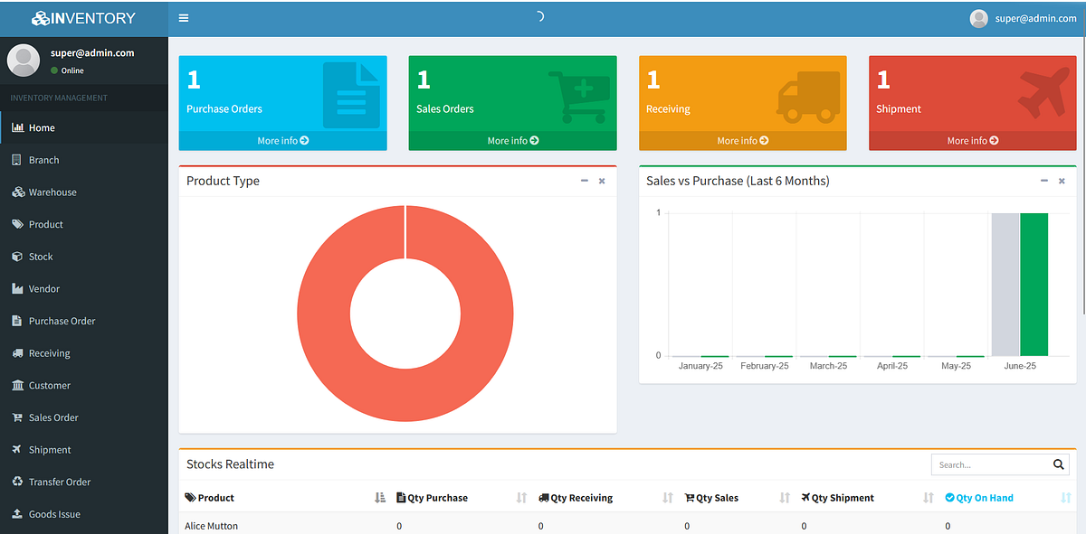1086x534 pixels.
Task: Click More info on Purchase Orders card
Action: pos(282,141)
